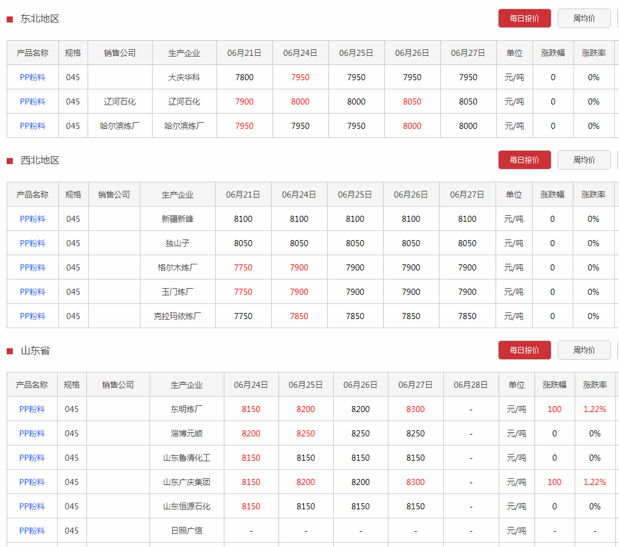Click 涨跌率 header in 山东省 table

pos(595,385)
